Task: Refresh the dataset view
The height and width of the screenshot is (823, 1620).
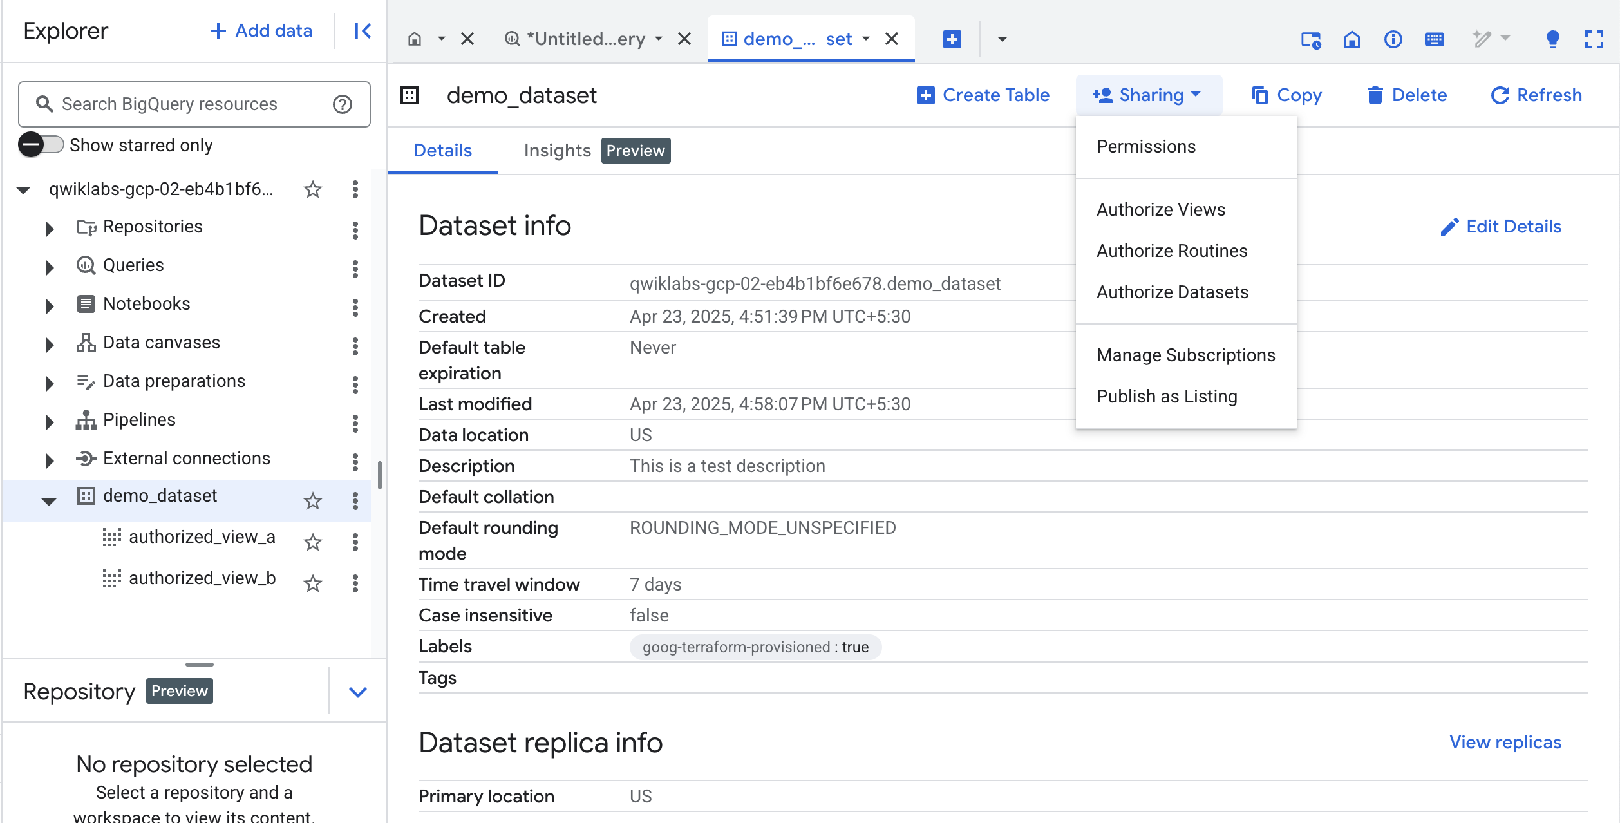Action: tap(1536, 95)
